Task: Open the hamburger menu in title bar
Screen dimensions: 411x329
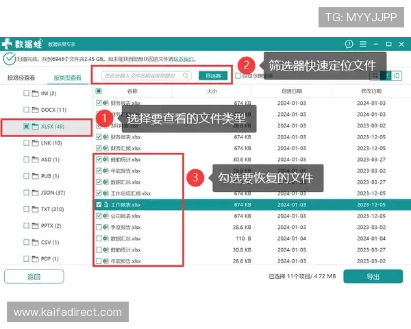Action: click(x=364, y=45)
